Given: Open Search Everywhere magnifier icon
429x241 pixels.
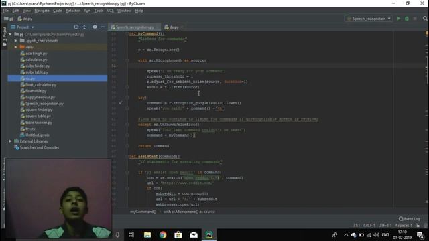Looking at the screenshot, I should click(x=425, y=19).
